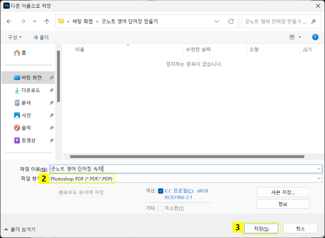
Task: Expand the address bar history dropdown
Action: click(217, 21)
